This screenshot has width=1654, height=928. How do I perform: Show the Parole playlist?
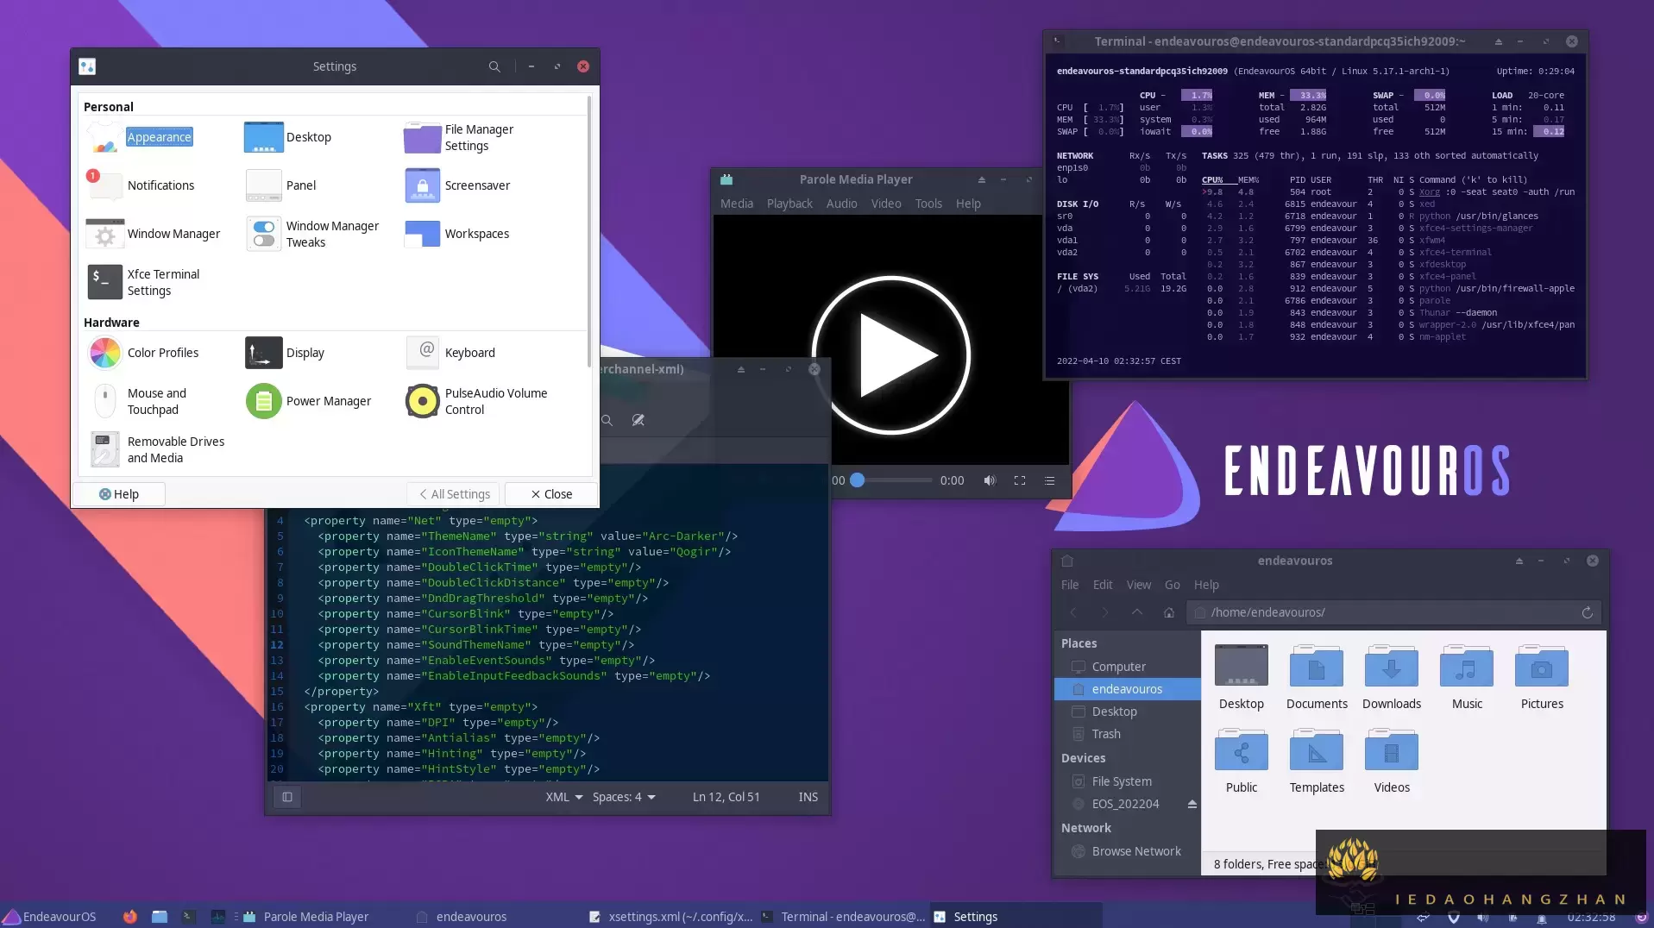point(1049,480)
